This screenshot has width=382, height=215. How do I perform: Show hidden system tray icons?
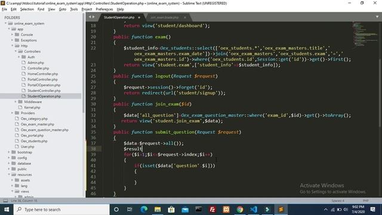tap(326, 210)
